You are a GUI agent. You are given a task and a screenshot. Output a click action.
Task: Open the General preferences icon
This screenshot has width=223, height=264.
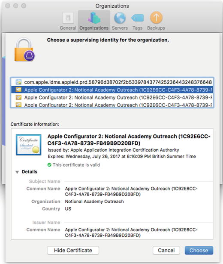pos(68,18)
